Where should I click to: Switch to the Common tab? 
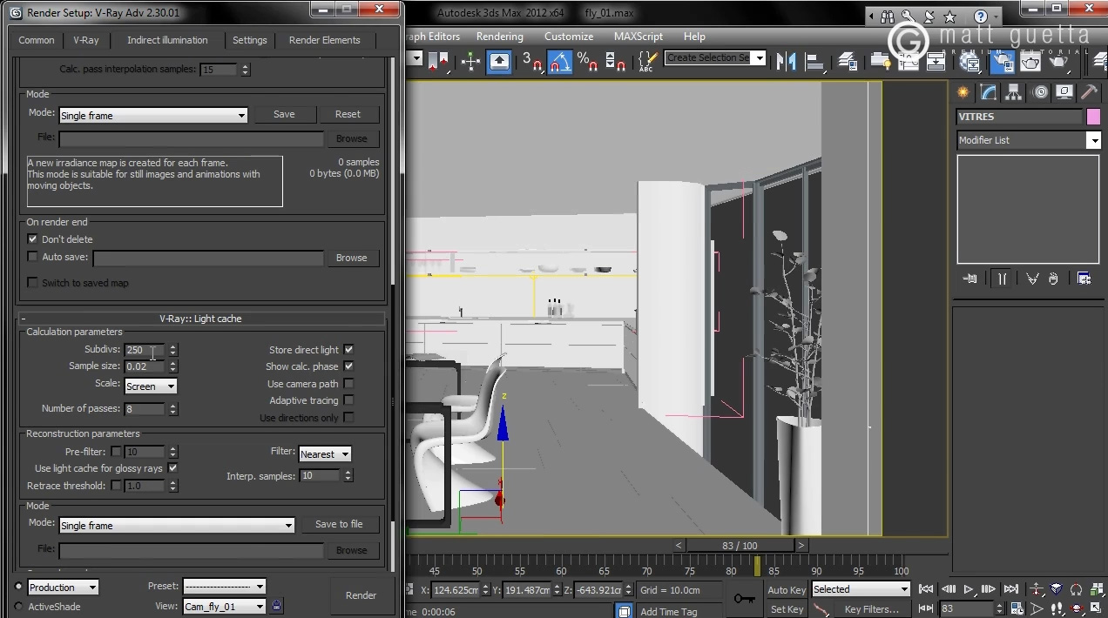37,40
